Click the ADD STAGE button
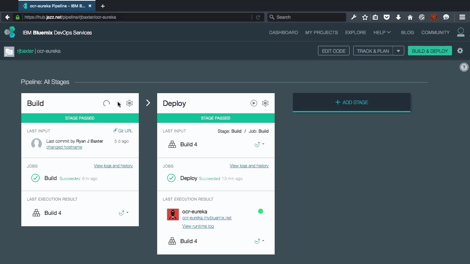The image size is (470, 264). (x=351, y=103)
